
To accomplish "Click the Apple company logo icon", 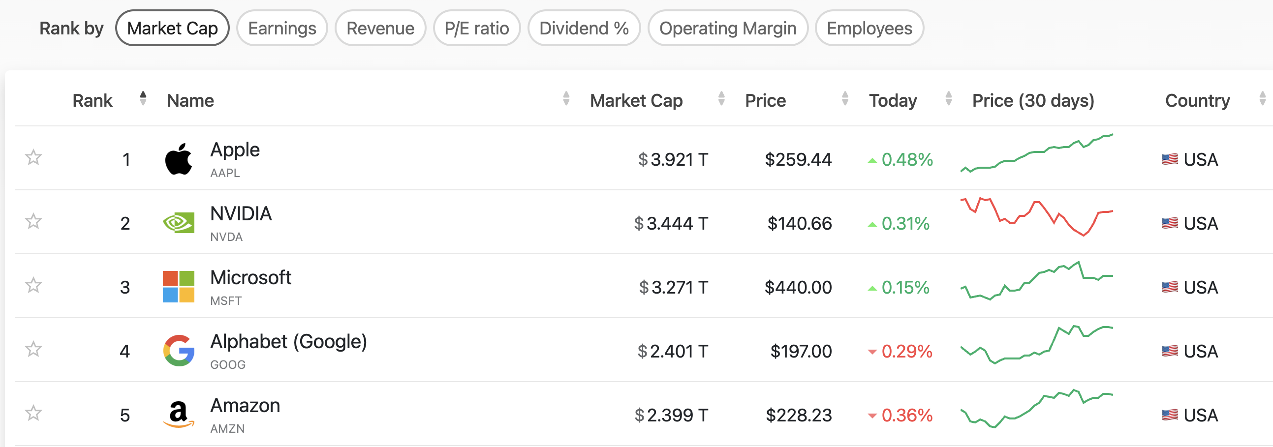I will pos(179,159).
